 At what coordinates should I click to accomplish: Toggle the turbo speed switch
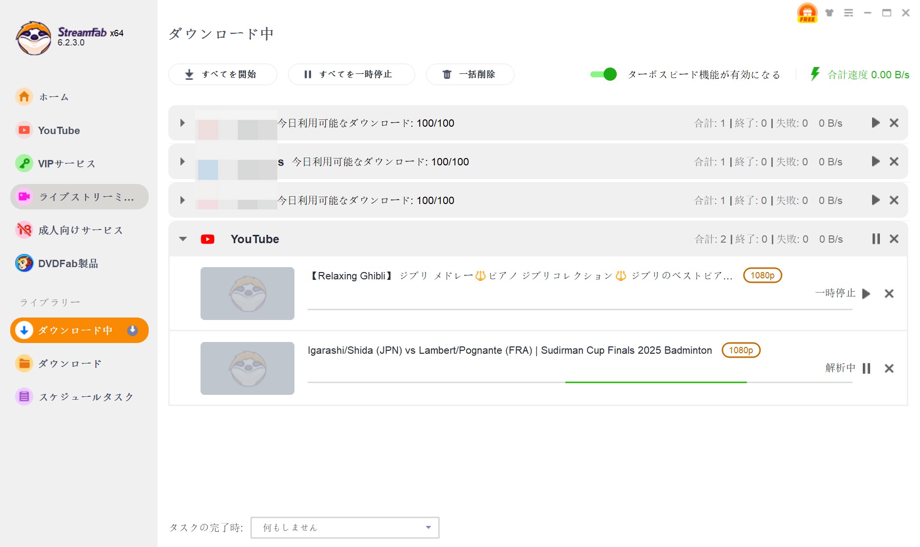coord(603,74)
